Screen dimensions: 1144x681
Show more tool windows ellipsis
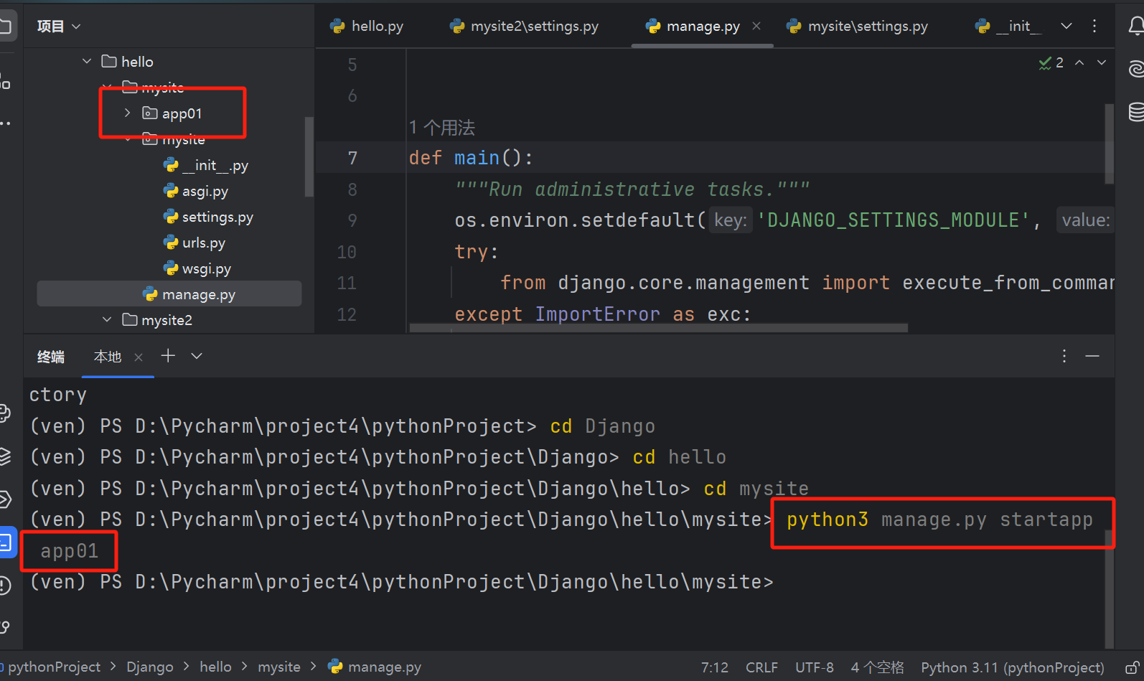click(x=6, y=123)
